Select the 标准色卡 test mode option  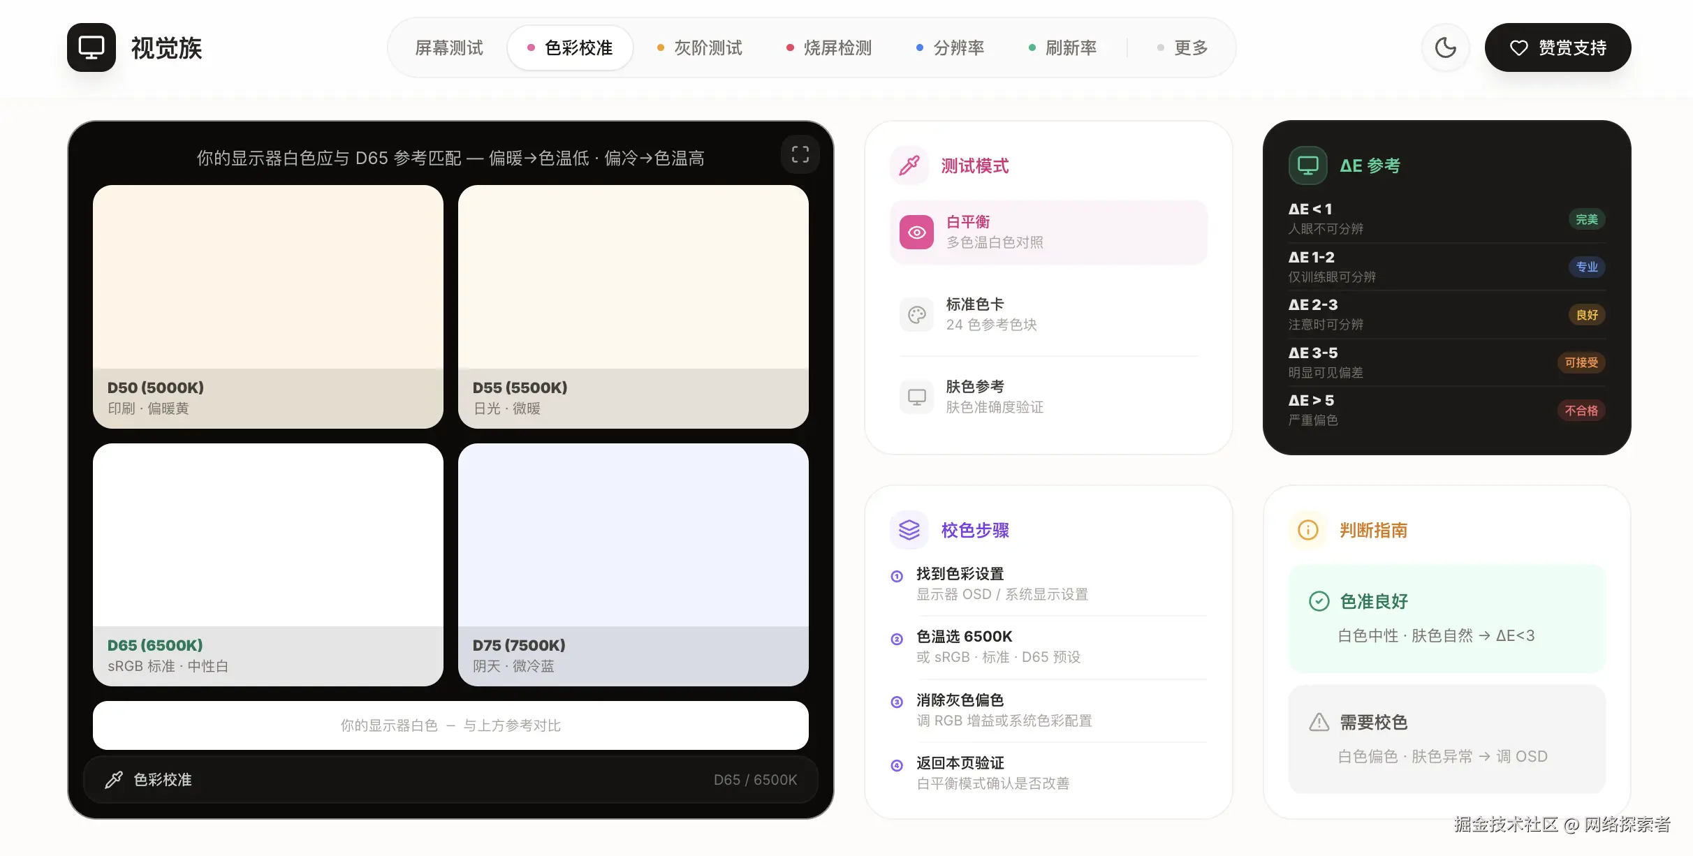coord(1048,315)
